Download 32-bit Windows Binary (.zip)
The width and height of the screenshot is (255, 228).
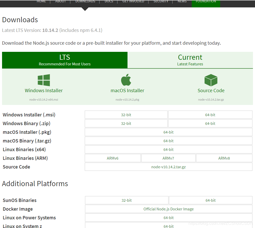[x=126, y=124]
